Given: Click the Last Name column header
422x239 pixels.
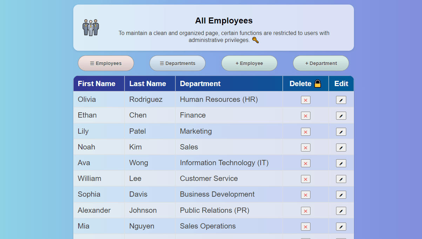Looking at the screenshot, I should tap(148, 84).
